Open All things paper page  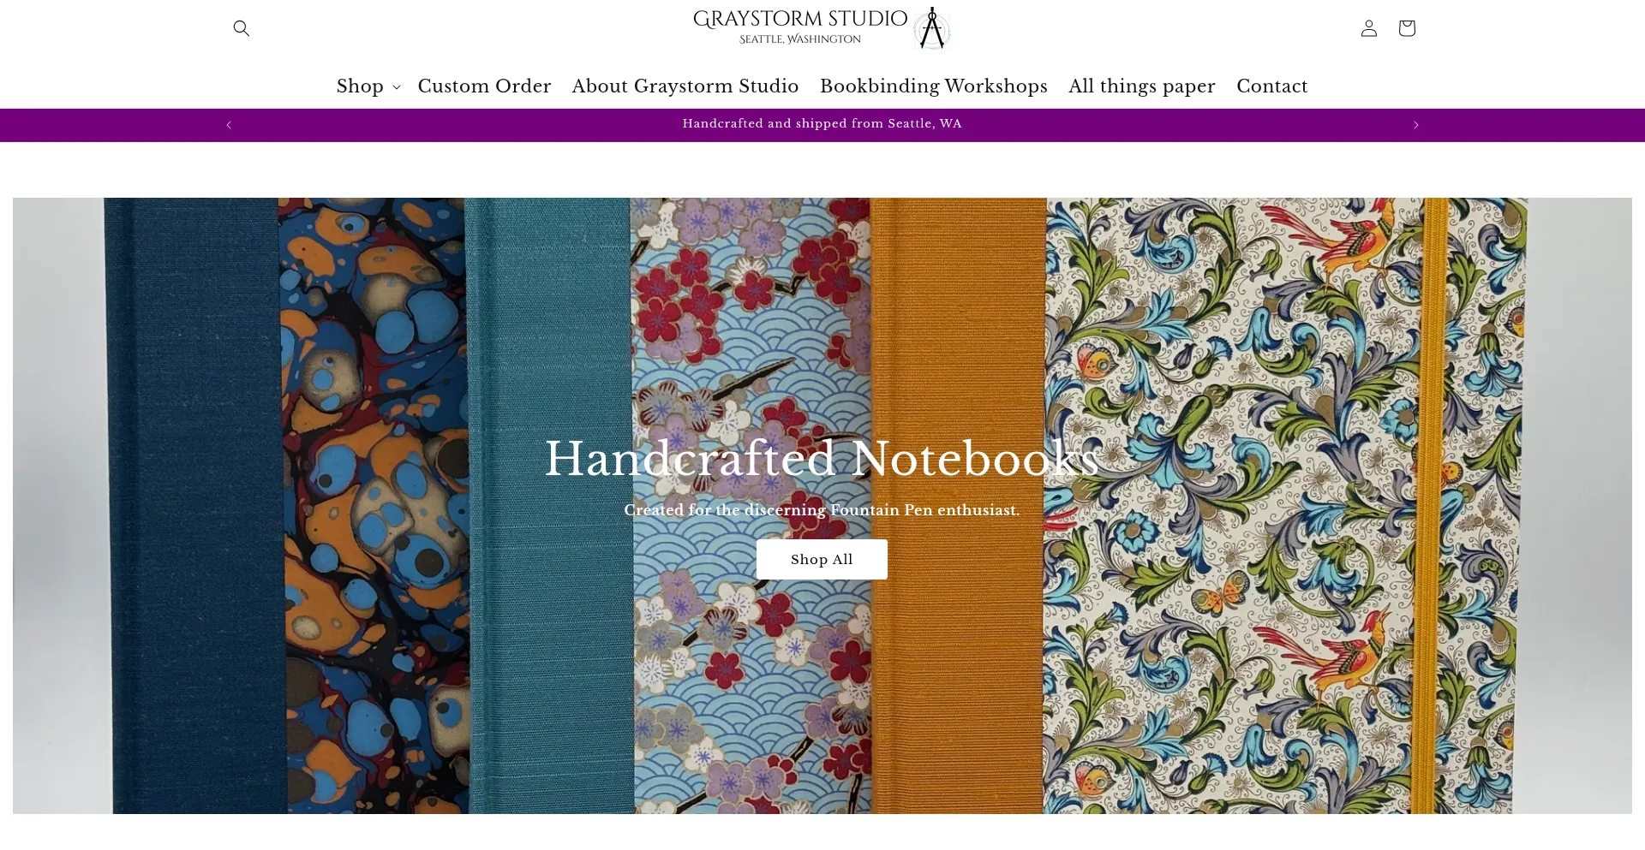(1142, 86)
